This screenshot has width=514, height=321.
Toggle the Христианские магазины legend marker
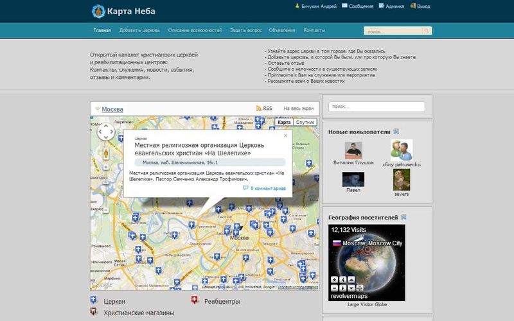[94, 311]
